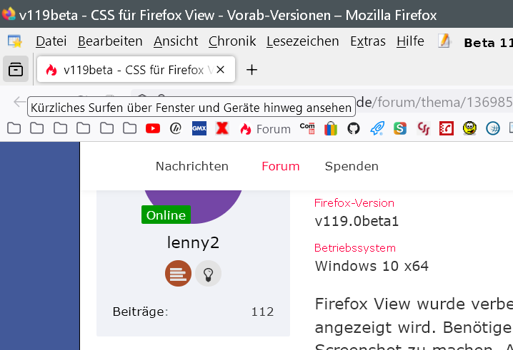Open the Extras menu
Image resolution: width=513 pixels, height=350 pixels.
(367, 41)
